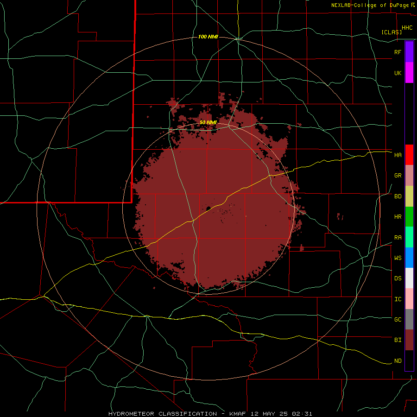Click the WS blue legend swatch
Screen dimensions: 417x417
pos(409,258)
